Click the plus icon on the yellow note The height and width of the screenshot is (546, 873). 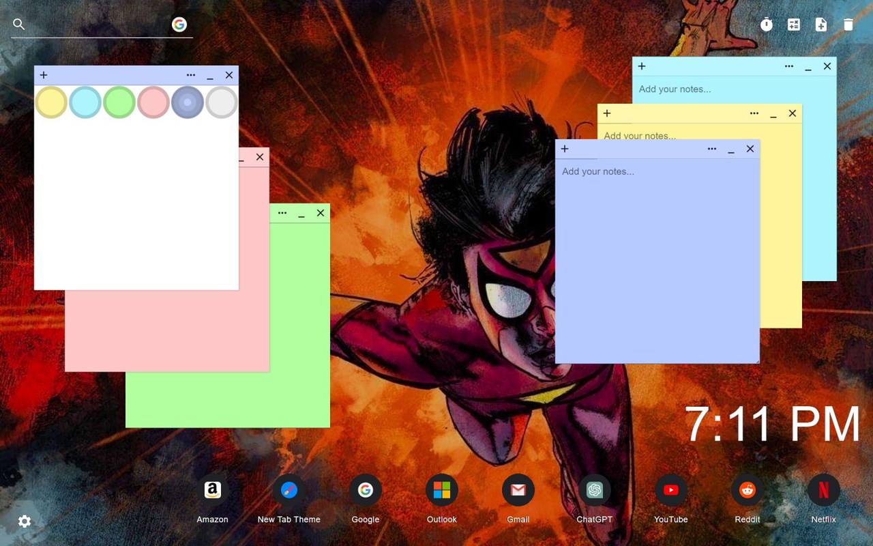pos(607,113)
